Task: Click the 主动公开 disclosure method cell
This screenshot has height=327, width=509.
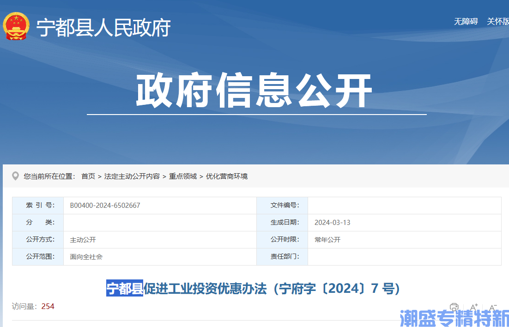Action: [x=82, y=239]
